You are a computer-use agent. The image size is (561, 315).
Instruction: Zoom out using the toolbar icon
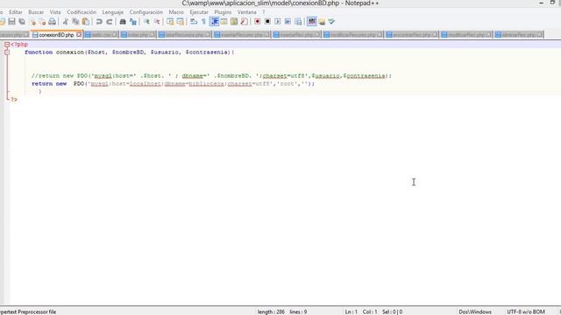coord(157,22)
